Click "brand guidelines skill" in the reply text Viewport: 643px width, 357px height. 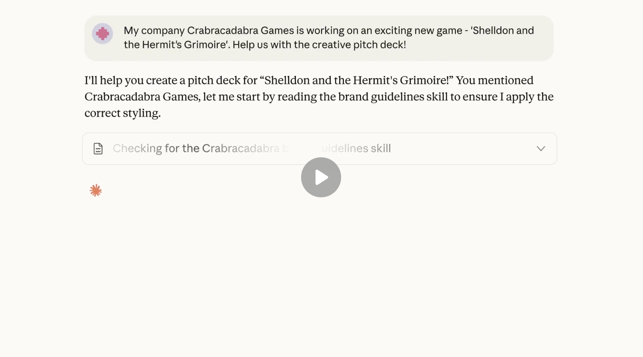[x=393, y=97]
